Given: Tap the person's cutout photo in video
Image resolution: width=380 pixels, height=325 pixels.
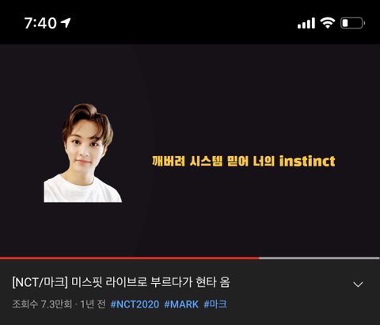Looking at the screenshot, I should [x=82, y=153].
